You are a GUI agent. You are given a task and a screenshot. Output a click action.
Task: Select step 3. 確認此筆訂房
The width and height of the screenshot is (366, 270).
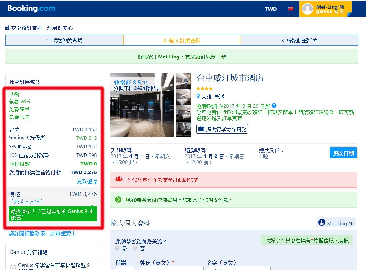coord(299,40)
